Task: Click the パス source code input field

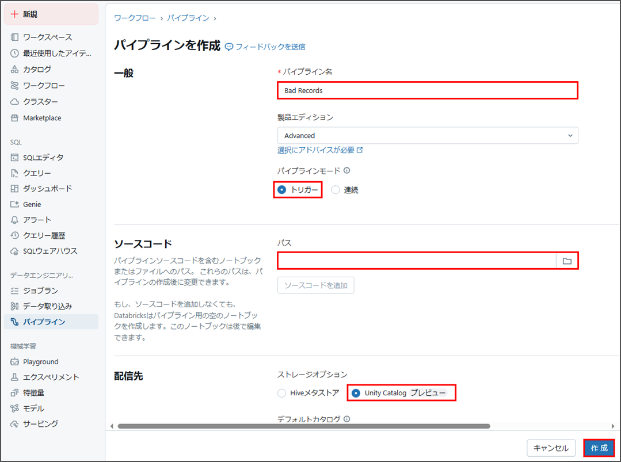Action: pos(417,261)
